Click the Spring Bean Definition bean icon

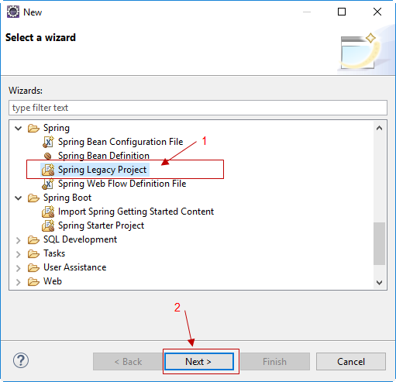(48, 156)
